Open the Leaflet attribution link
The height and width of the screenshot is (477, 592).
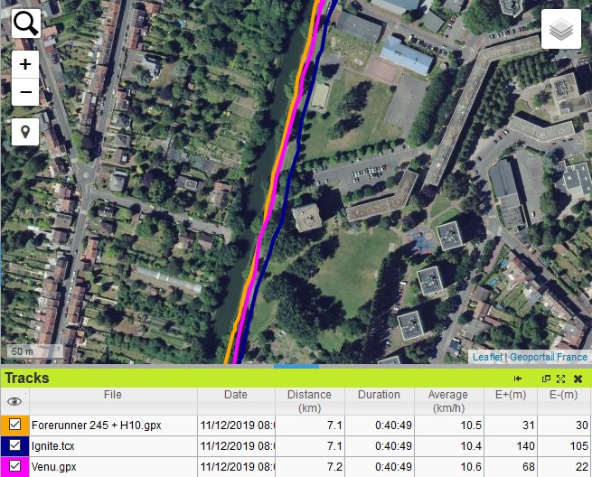click(x=487, y=357)
